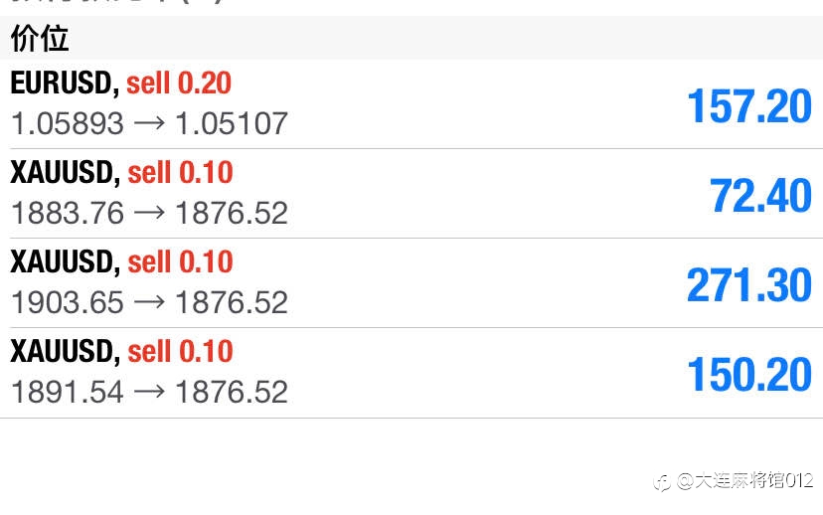Tap the EURUSD price range 1.05893 → 1.05107
The image size is (823, 515).
(x=149, y=123)
